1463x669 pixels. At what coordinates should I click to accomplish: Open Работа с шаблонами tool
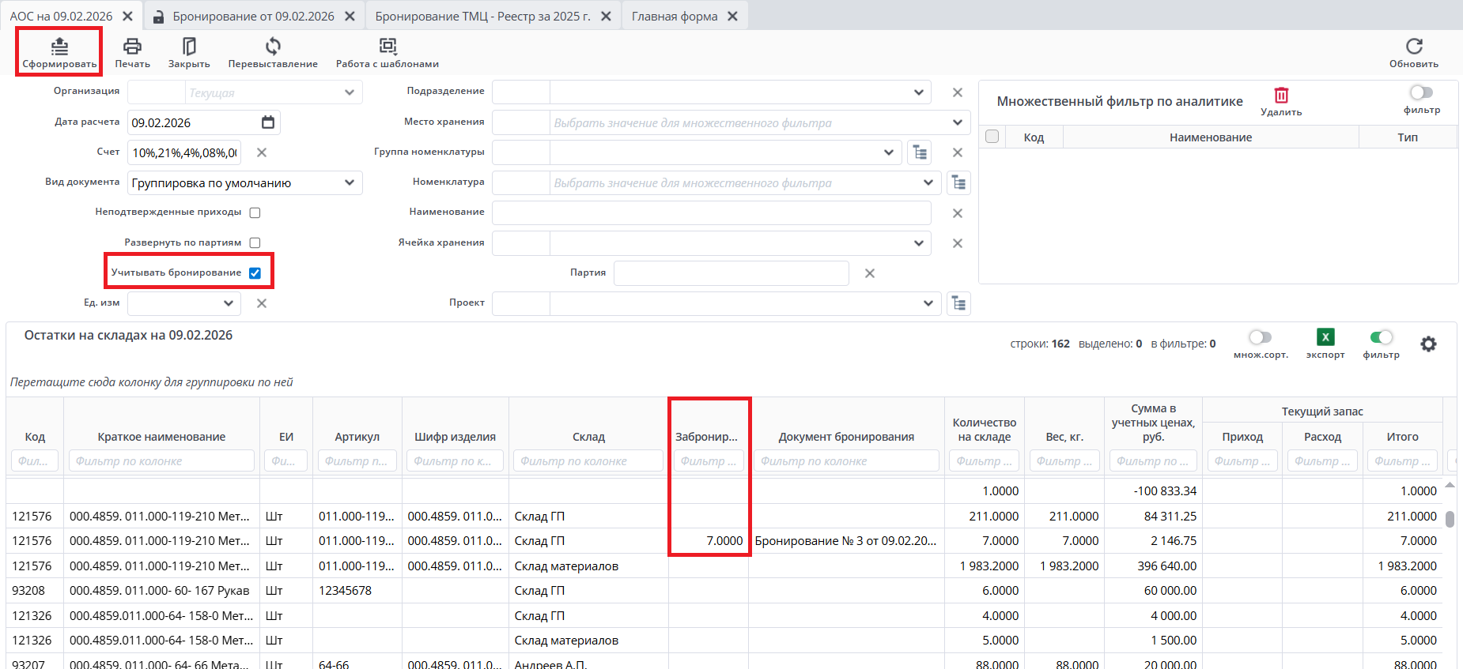point(387,47)
